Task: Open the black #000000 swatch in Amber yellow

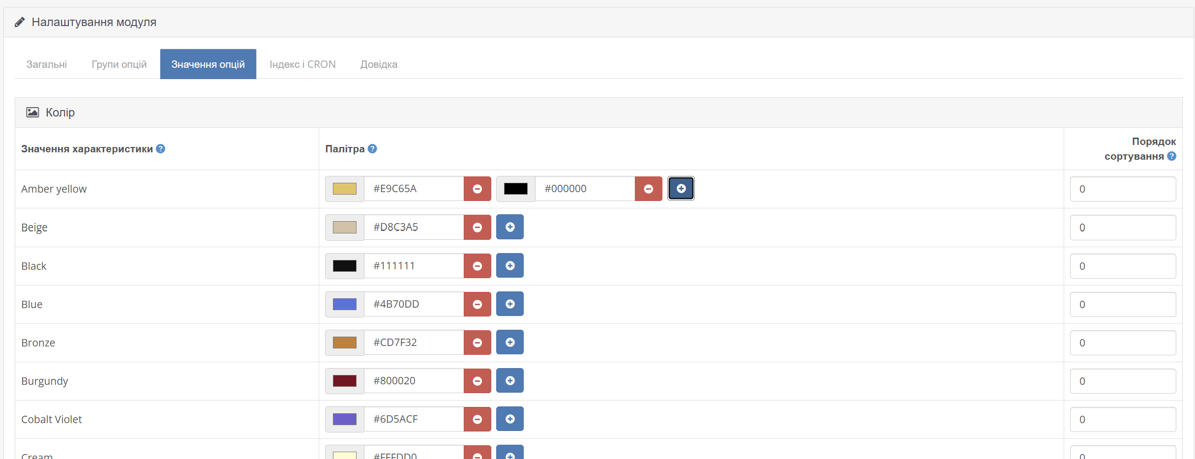Action: click(515, 189)
